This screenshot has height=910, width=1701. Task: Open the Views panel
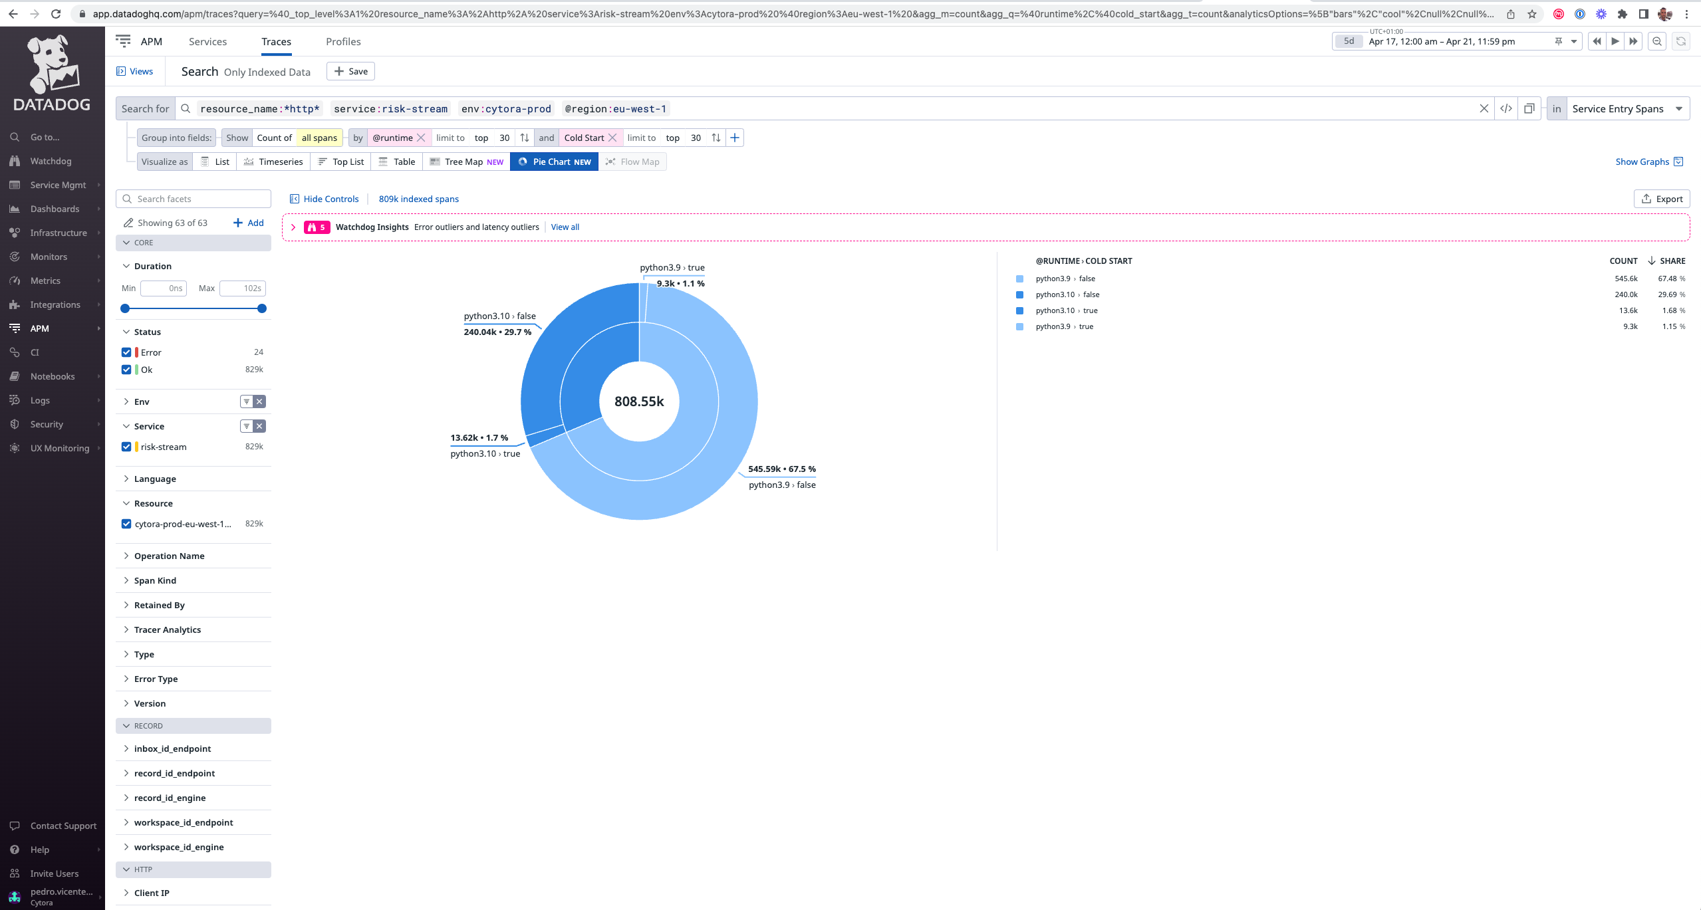(x=134, y=71)
